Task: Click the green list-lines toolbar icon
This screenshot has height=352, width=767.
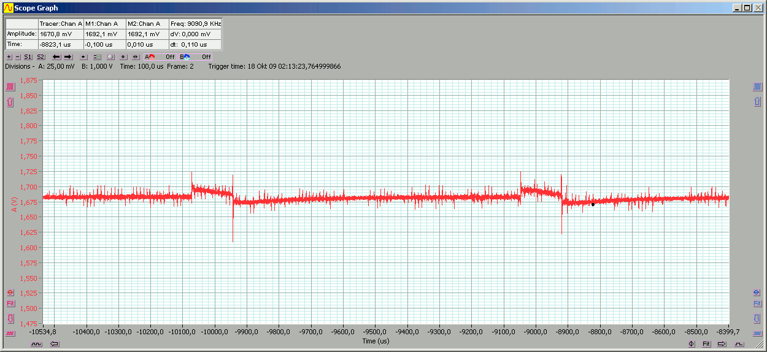Action: [97, 56]
